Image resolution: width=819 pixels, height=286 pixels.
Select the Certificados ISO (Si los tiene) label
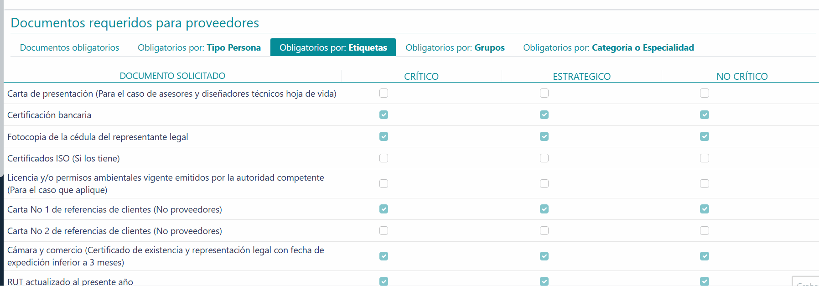coord(63,158)
